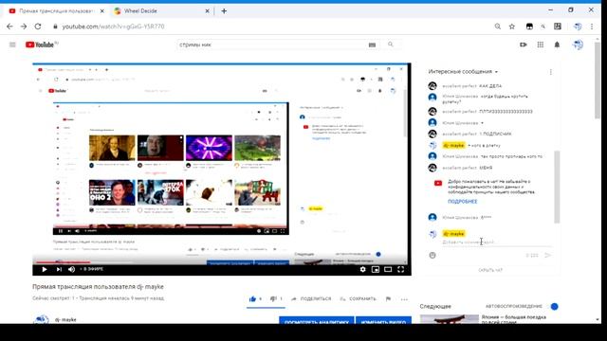607x341 pixels.
Task: Click the browser address bar URL
Action: 114,27
